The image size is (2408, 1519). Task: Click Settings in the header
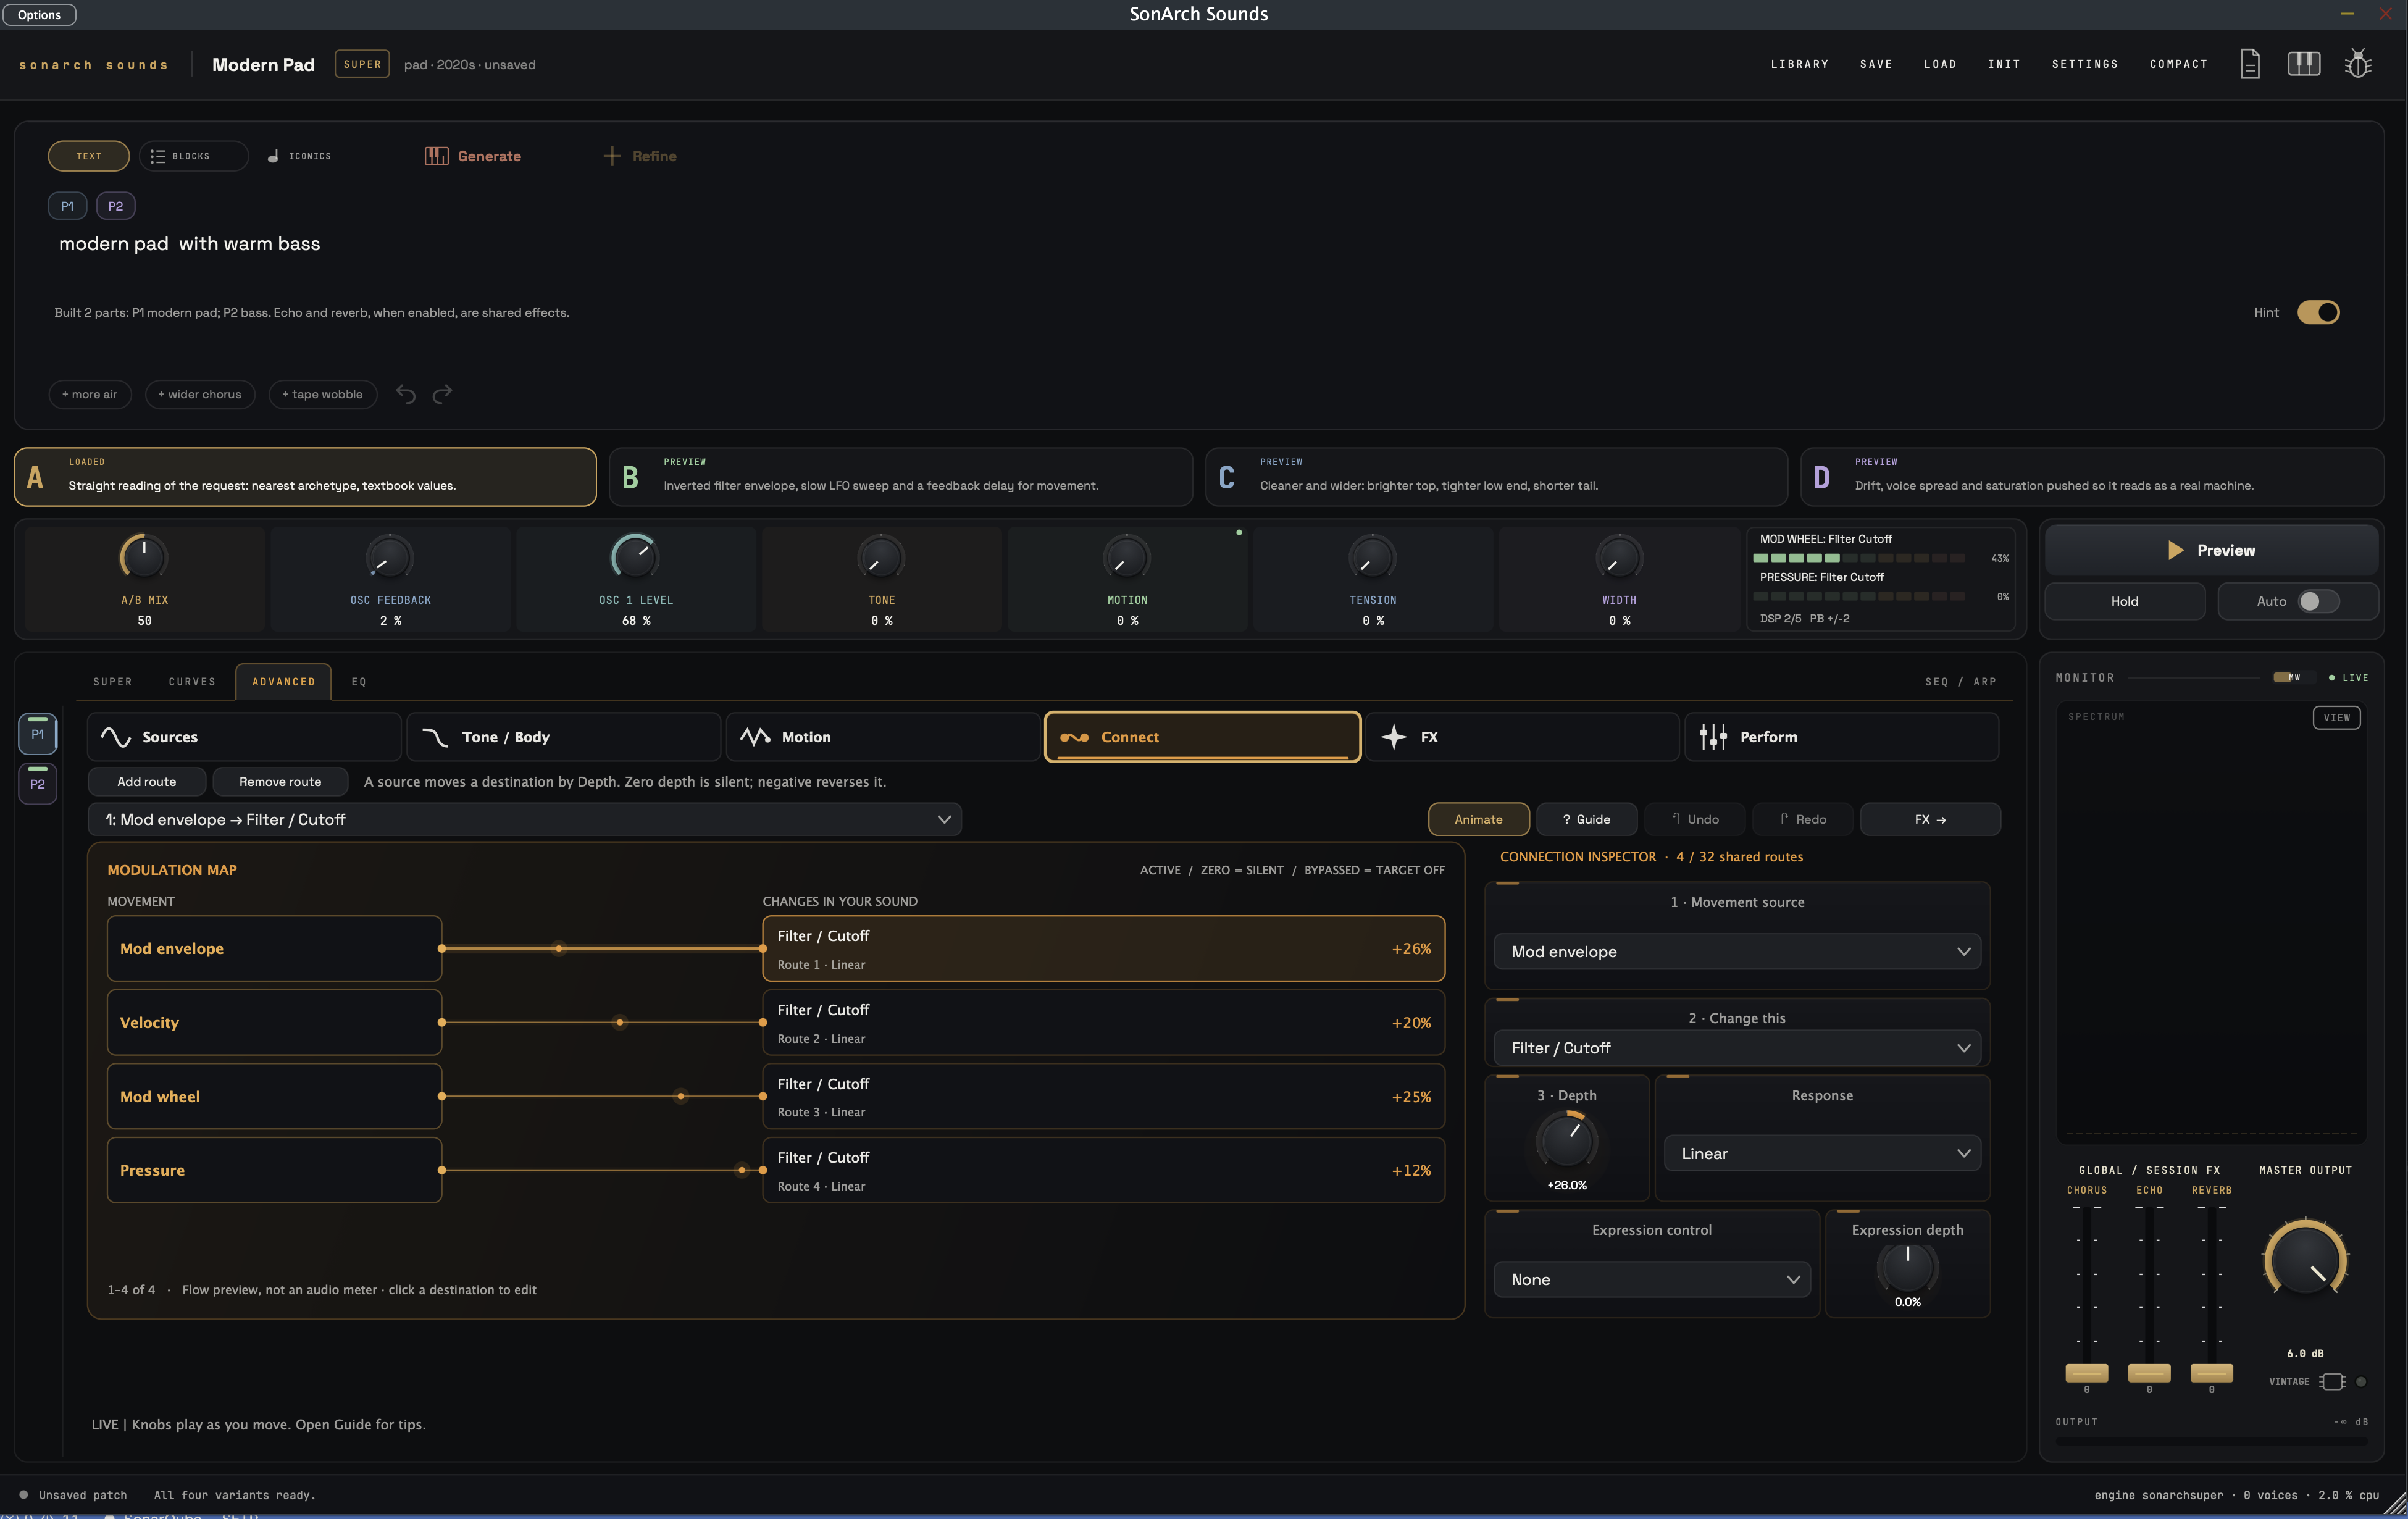[x=2084, y=64]
